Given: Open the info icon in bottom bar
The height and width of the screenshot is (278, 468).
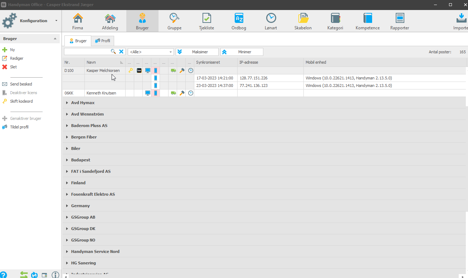Looking at the screenshot, I should coord(55,275).
